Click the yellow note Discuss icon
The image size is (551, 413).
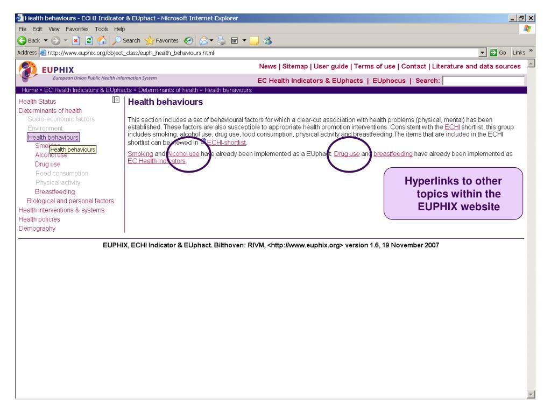tap(254, 41)
